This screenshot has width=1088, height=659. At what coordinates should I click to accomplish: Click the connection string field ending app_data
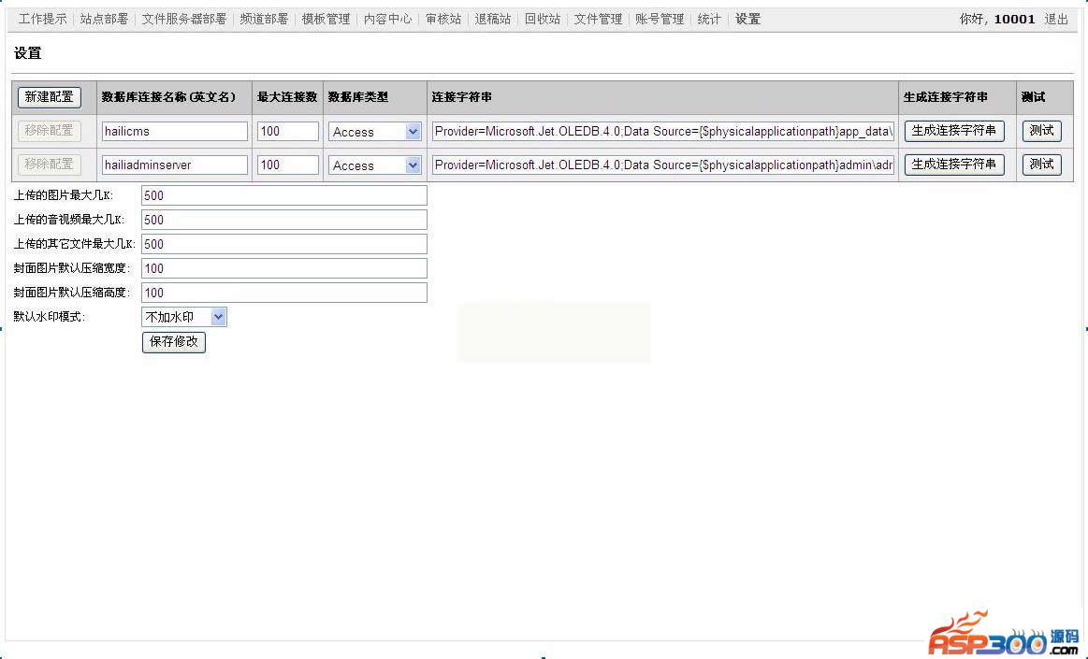(663, 131)
